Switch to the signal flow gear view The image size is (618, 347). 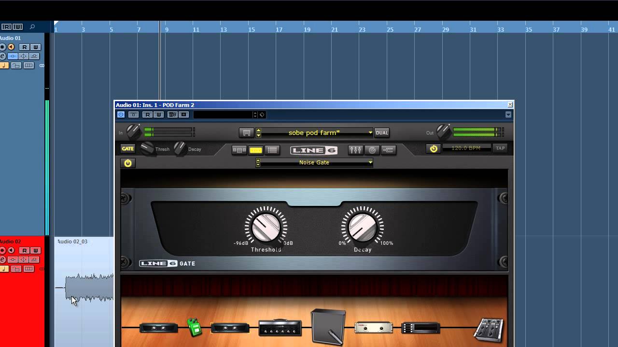(x=239, y=150)
